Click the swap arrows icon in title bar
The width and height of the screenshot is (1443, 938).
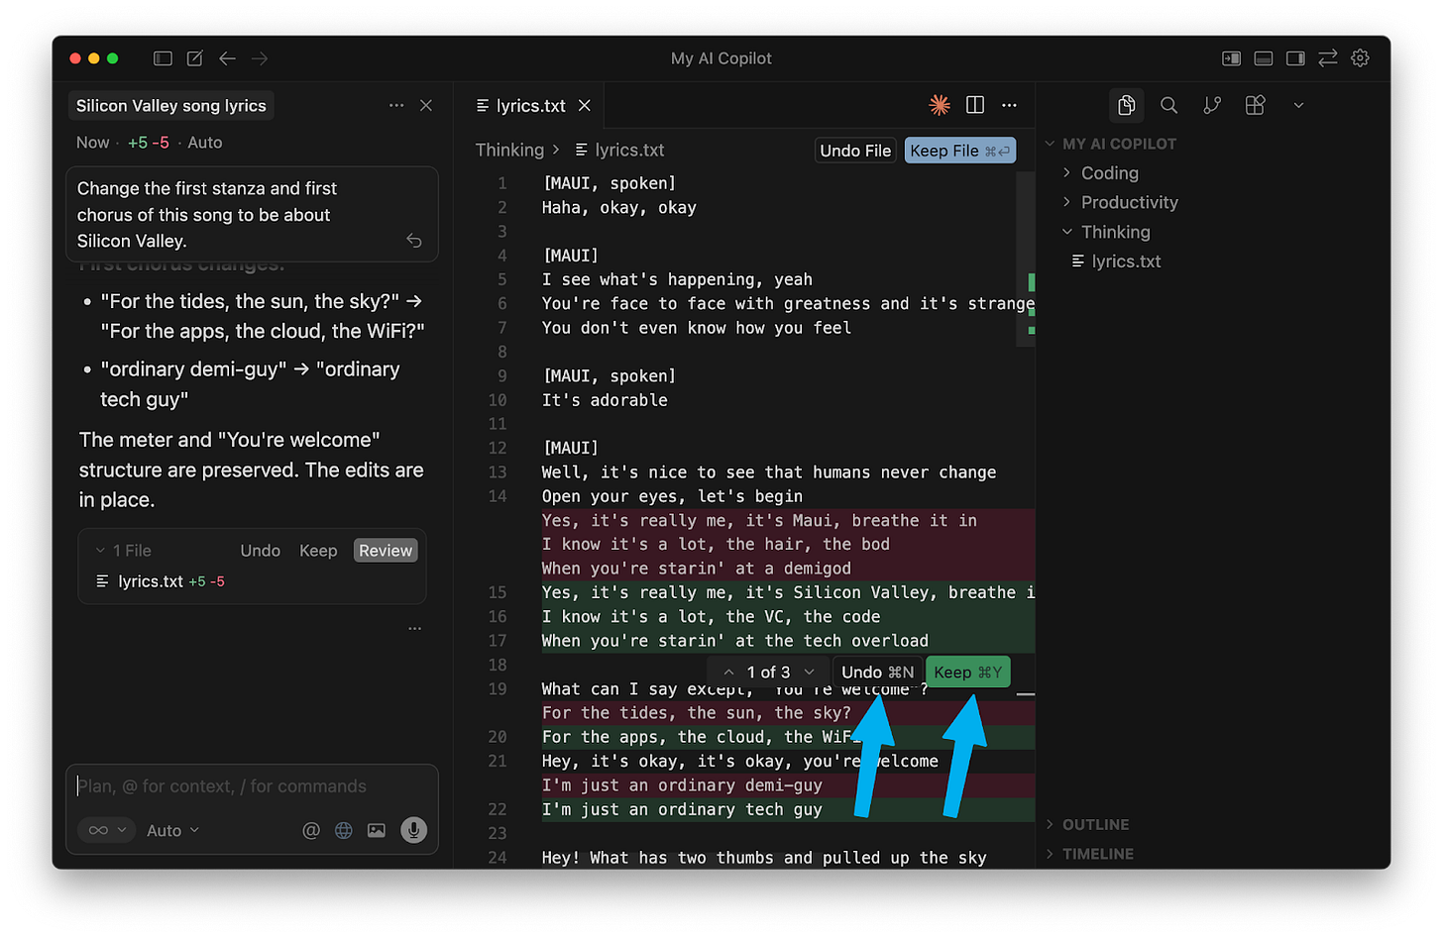point(1328,58)
